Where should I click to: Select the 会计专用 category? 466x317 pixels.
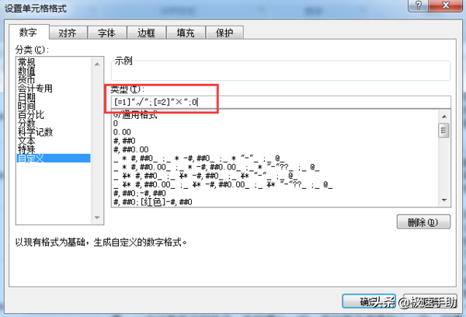coord(35,88)
